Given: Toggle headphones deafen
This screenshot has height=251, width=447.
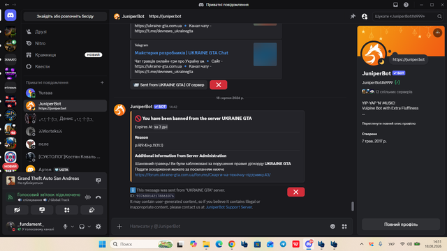Looking at the screenshot, I should 82,227.
